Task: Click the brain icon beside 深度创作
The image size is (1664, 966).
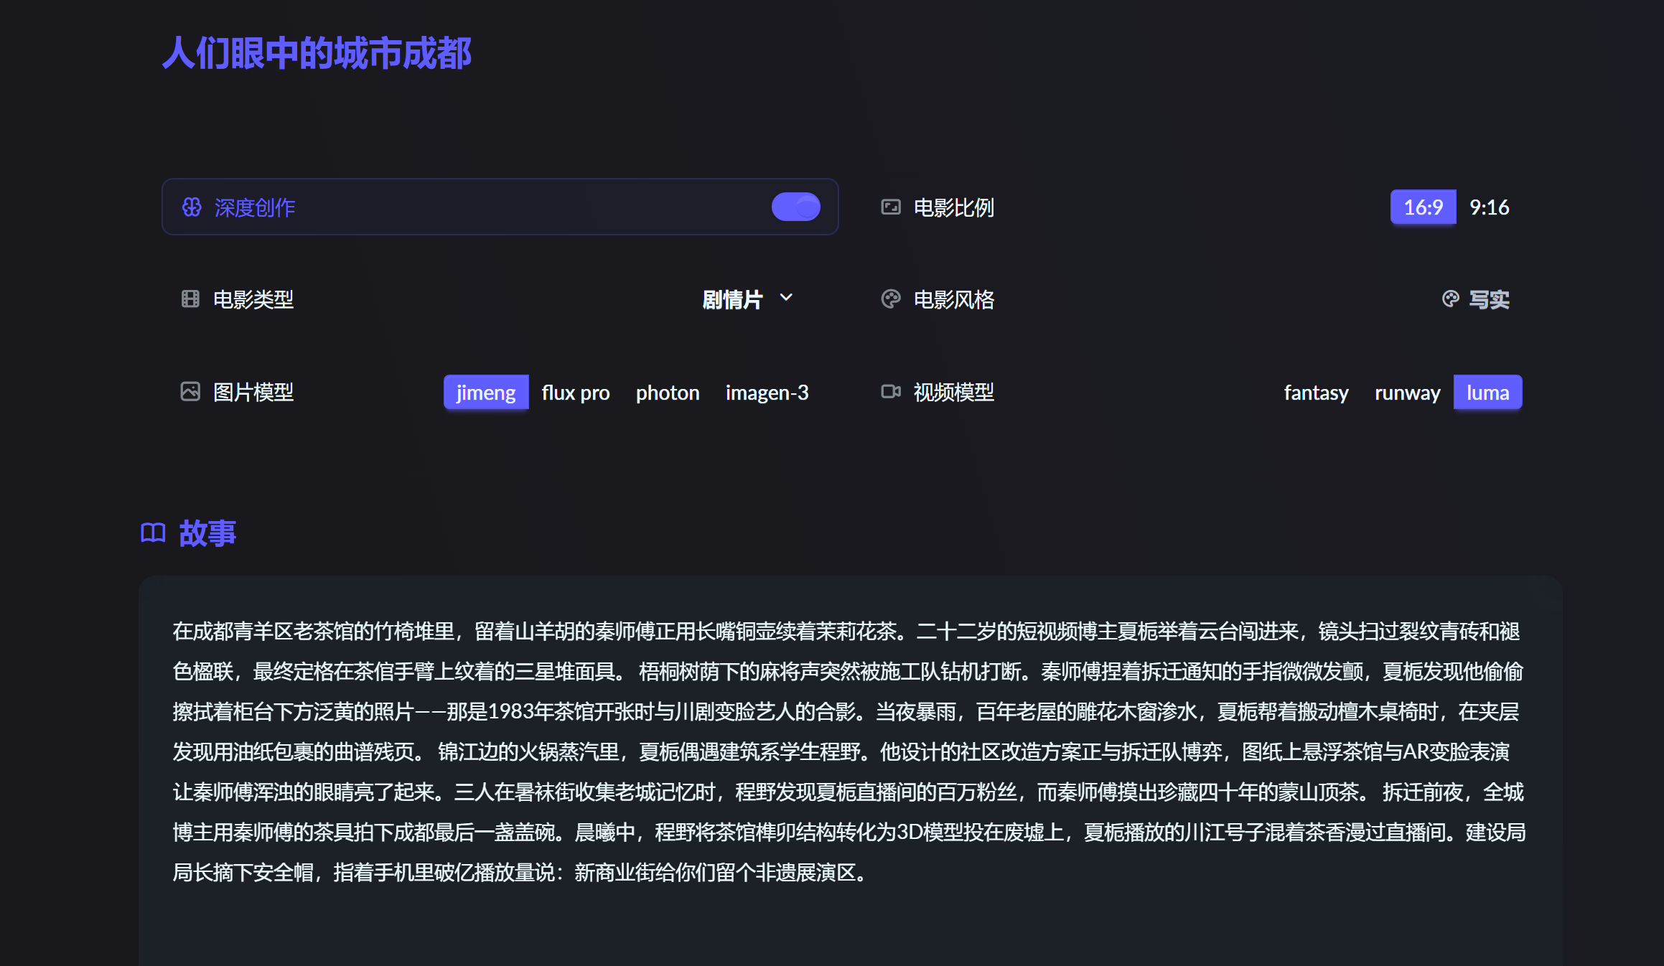Action: (x=192, y=207)
